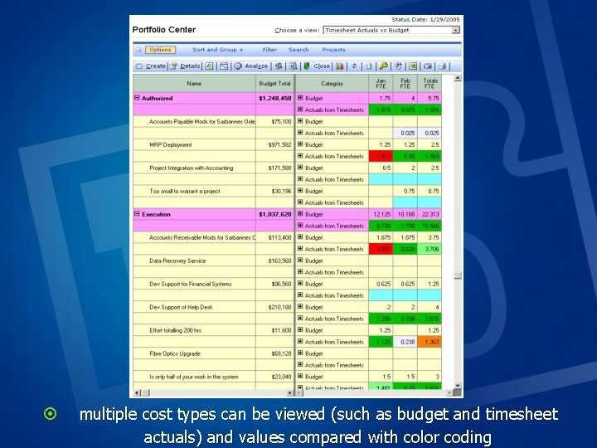
Task: Open project Details from the toolbar
Action: (x=185, y=66)
